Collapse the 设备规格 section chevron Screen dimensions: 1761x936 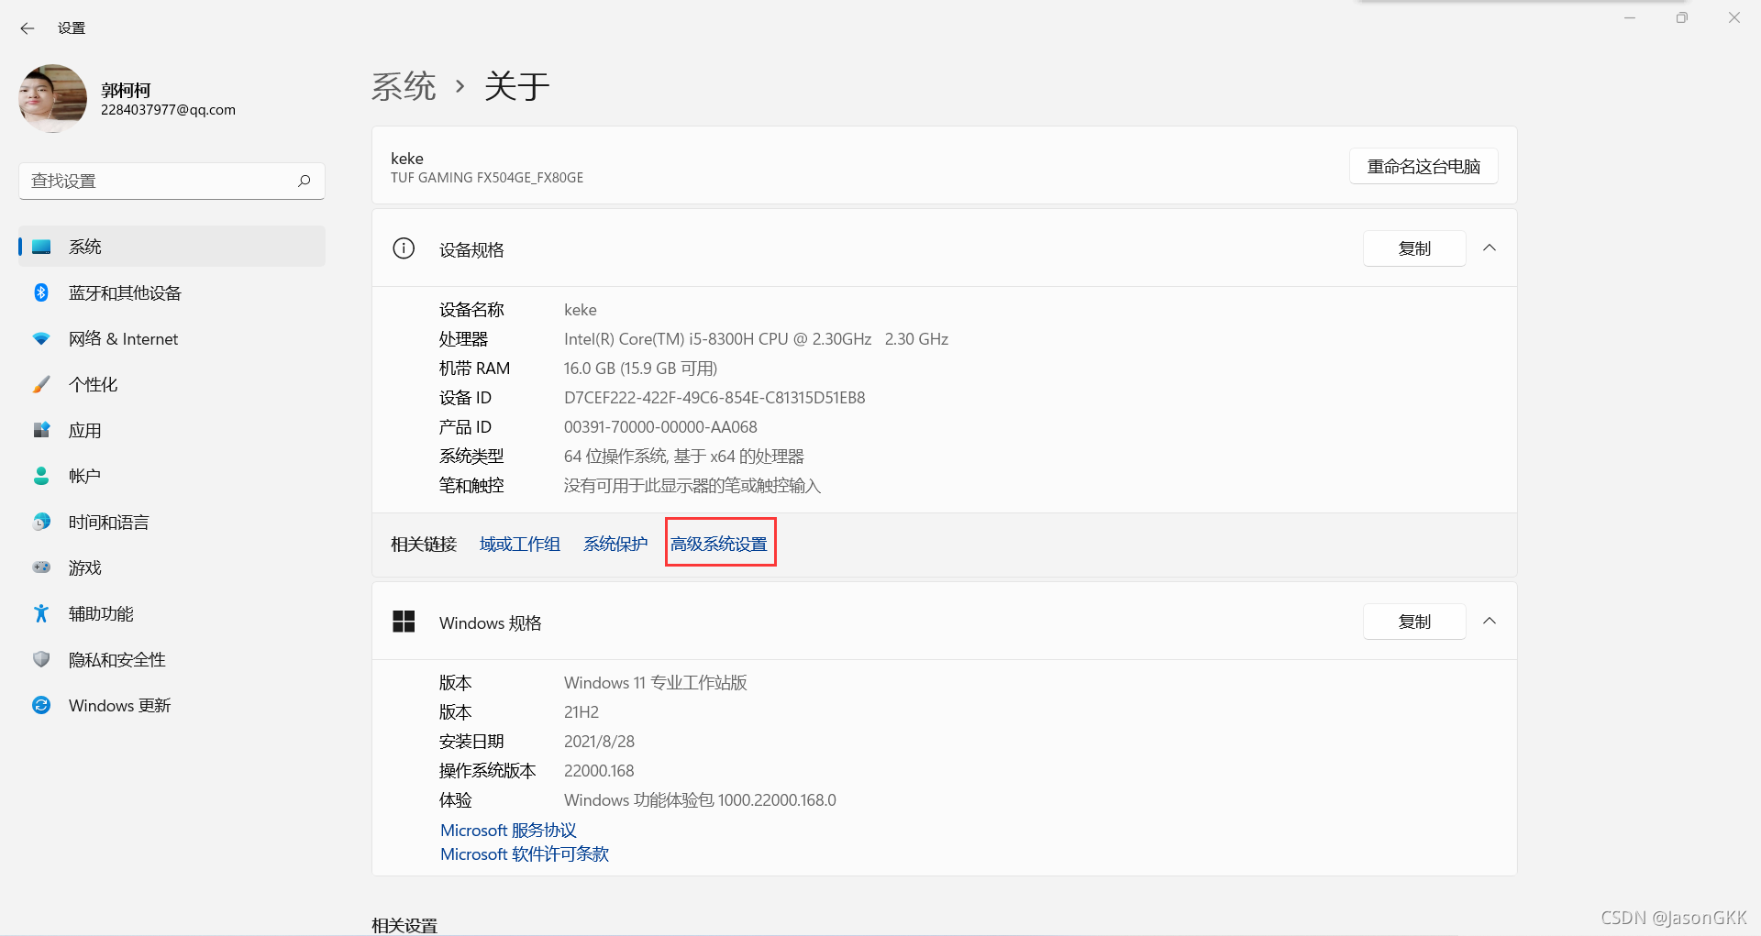pos(1490,248)
